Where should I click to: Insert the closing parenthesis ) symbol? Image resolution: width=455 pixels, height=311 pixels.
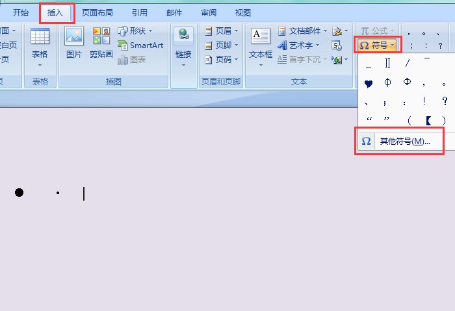pyautogui.click(x=443, y=120)
